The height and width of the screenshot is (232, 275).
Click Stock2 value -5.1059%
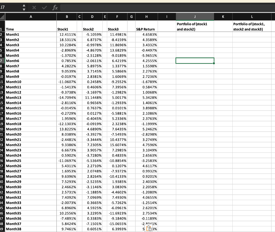click(92, 35)
